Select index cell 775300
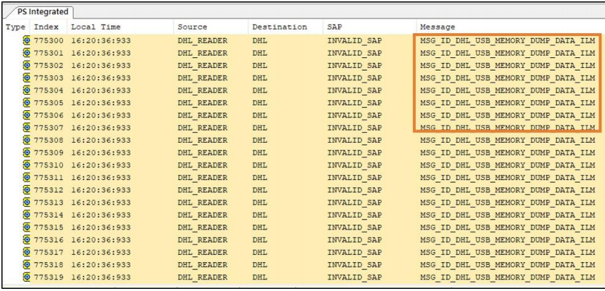Screen dimensions: 605x291 pyautogui.click(x=49, y=40)
